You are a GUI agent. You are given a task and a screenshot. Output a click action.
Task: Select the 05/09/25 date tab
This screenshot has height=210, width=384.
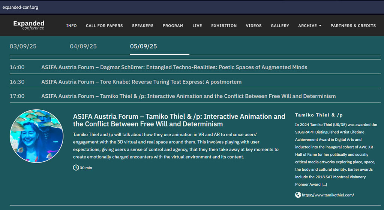coord(144,46)
